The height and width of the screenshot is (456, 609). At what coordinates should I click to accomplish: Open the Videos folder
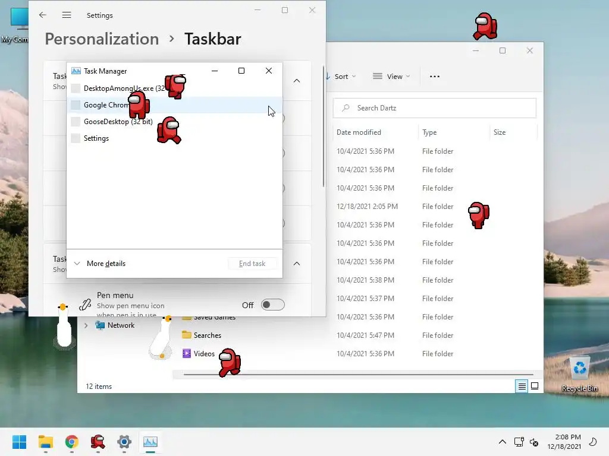coord(205,354)
